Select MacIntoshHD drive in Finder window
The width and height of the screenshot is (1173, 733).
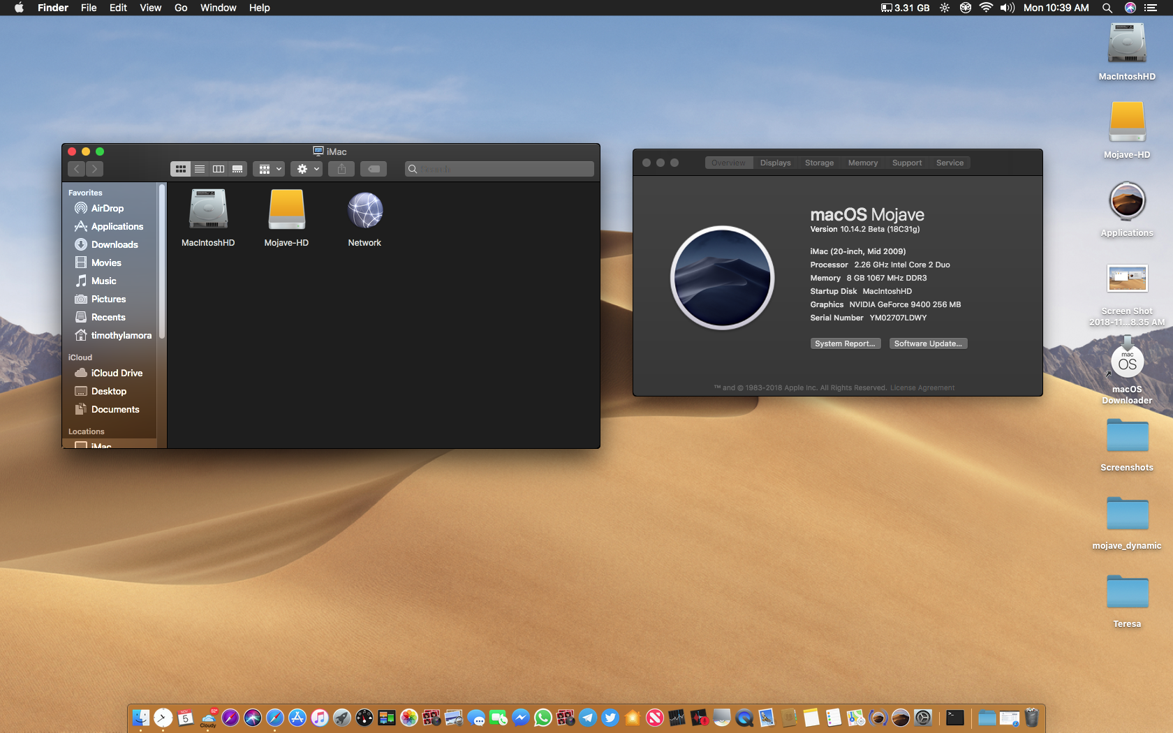208,218
